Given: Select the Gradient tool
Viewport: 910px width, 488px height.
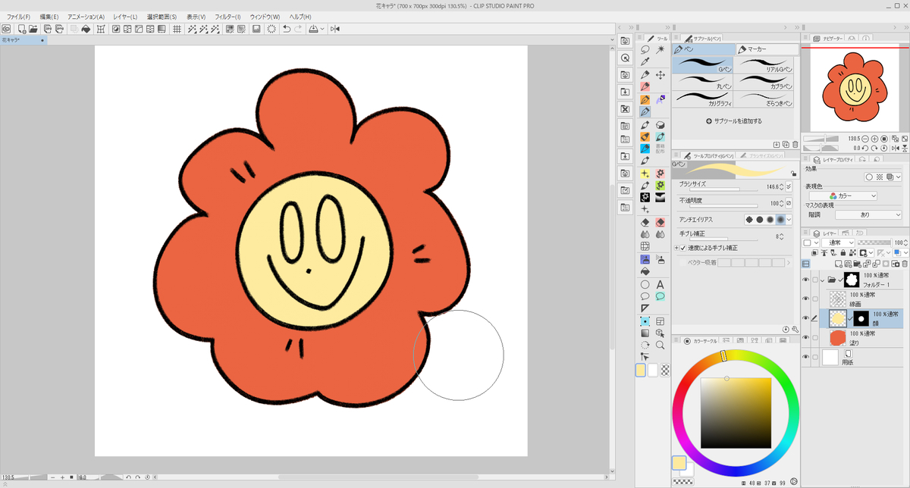Looking at the screenshot, I should pos(645,333).
